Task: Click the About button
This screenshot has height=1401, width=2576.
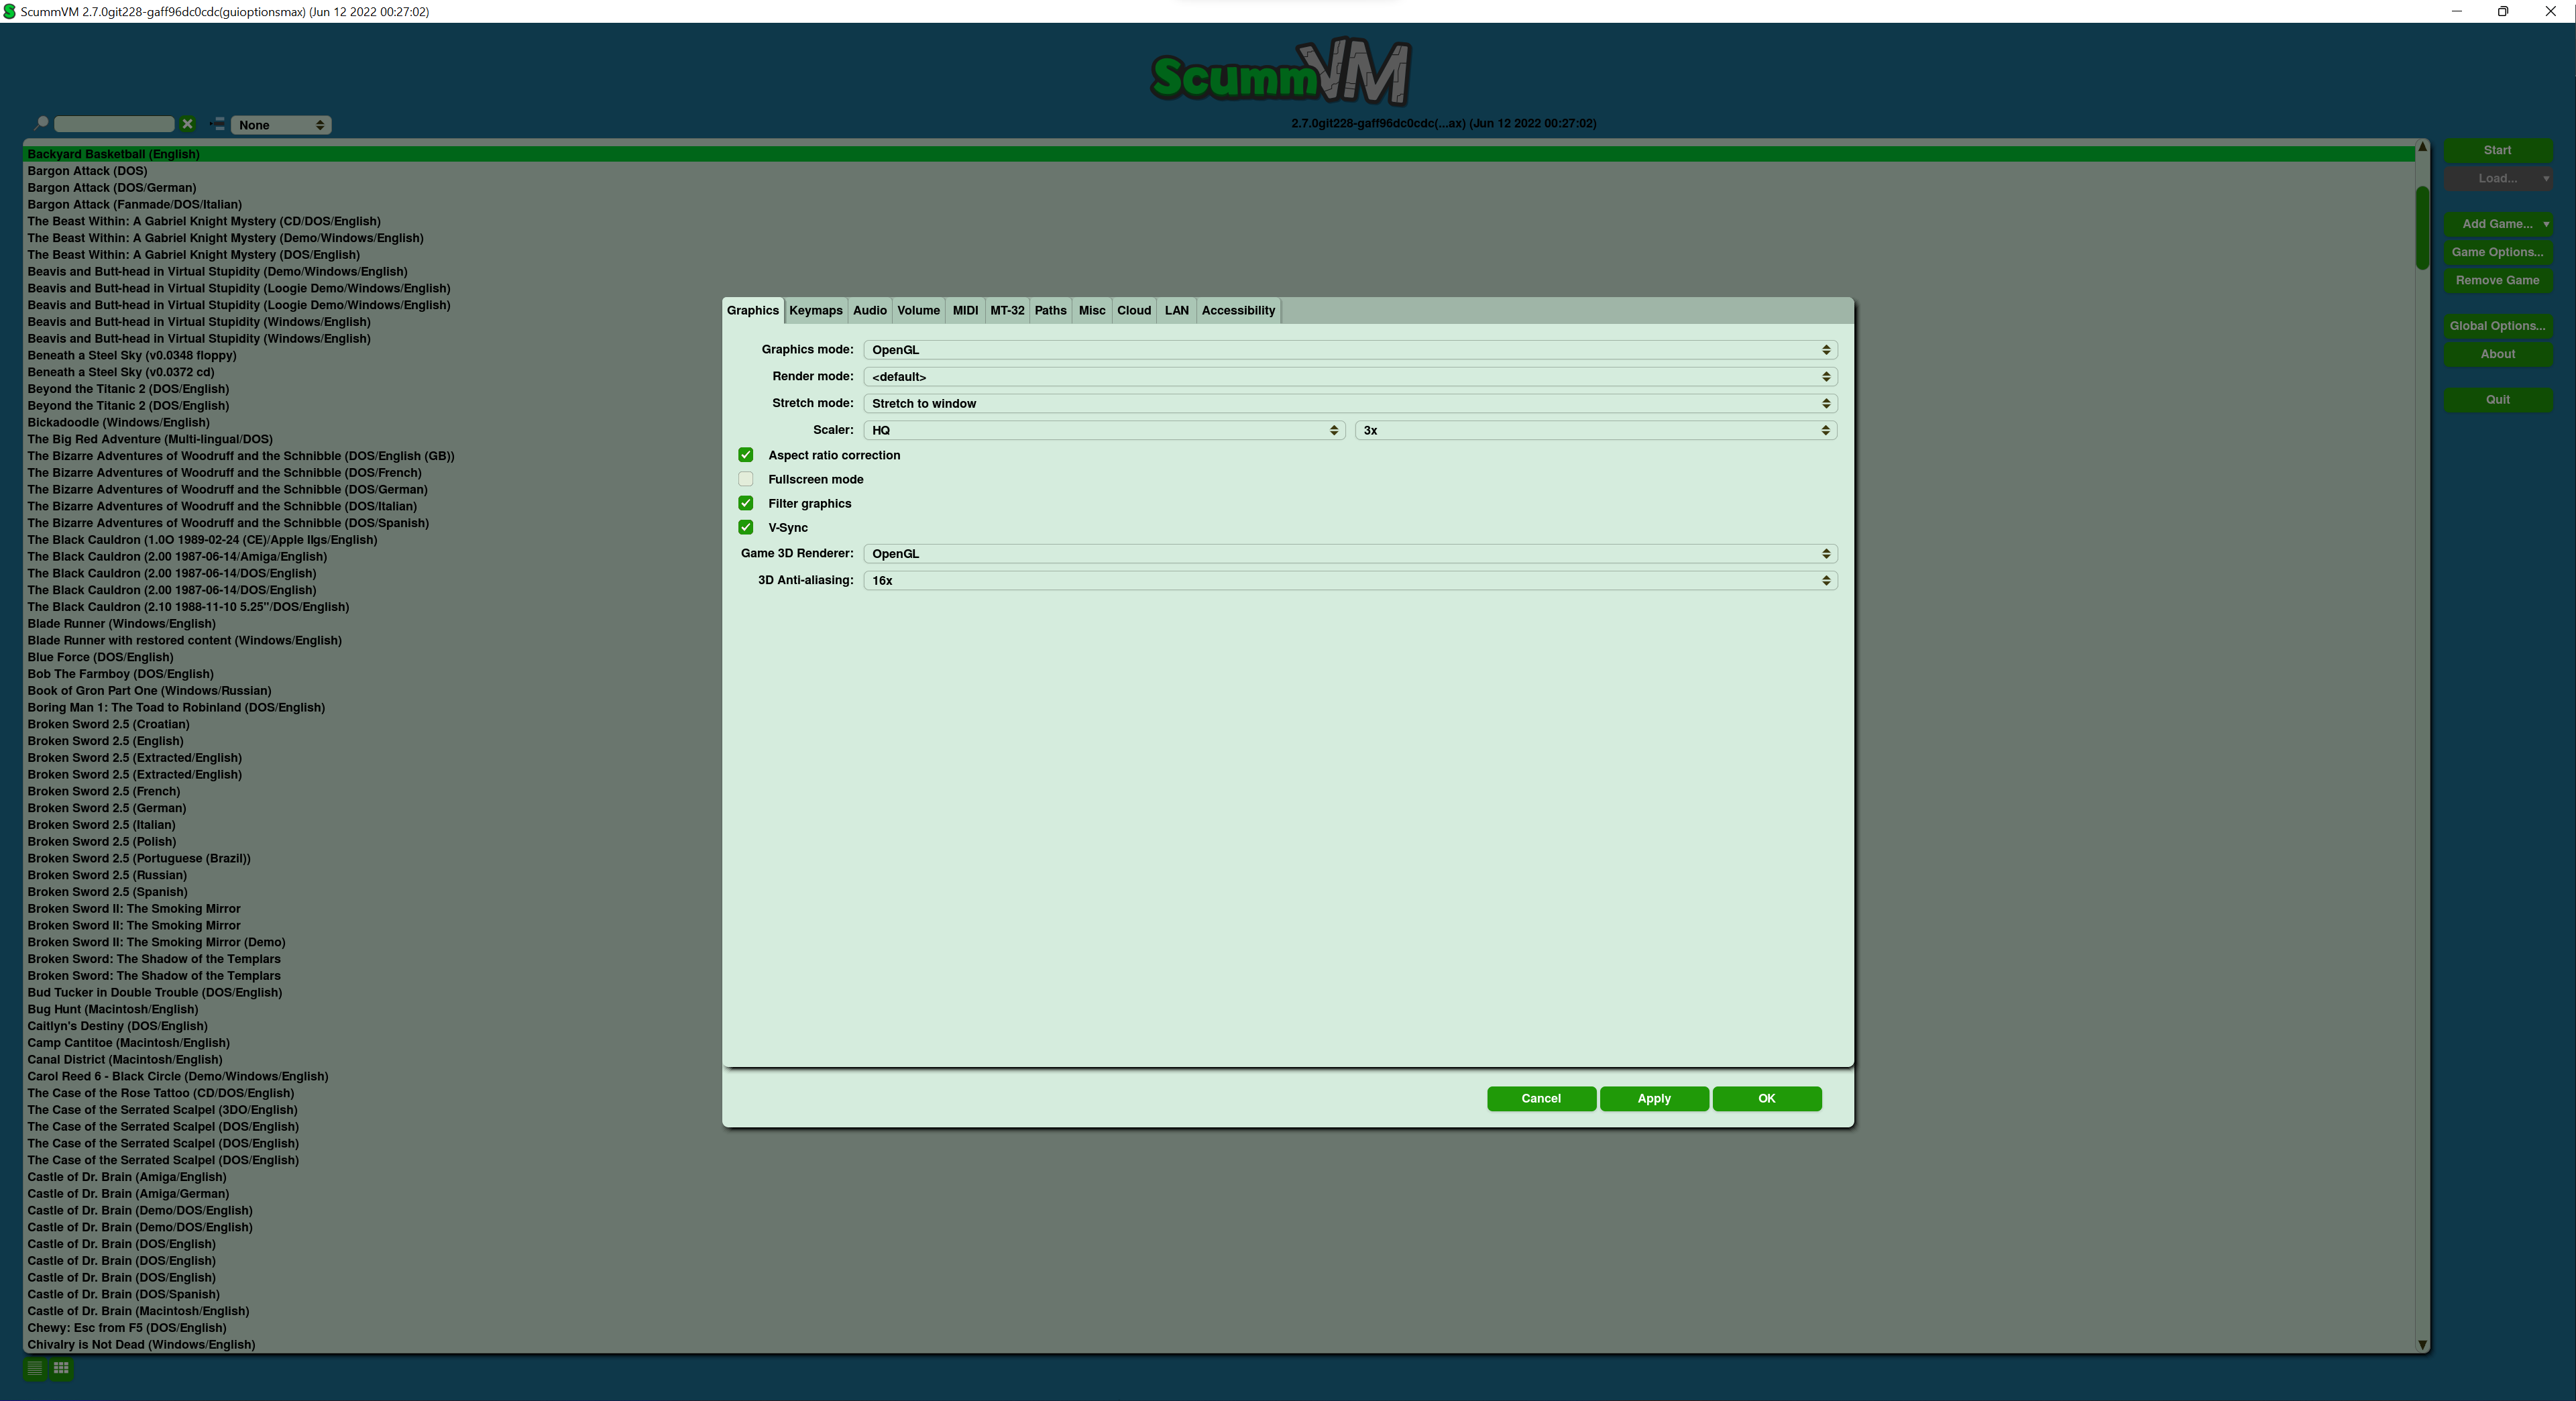Action: point(2497,354)
